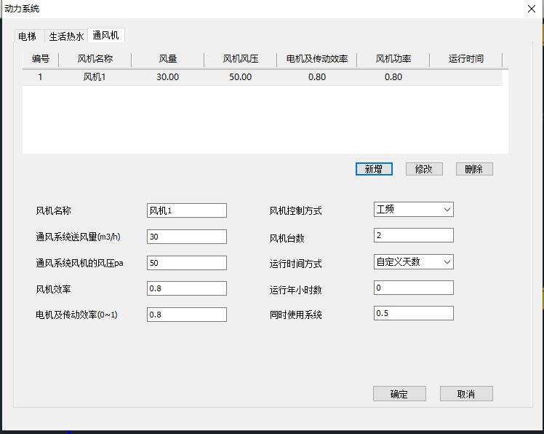Expand the 风机控制方式 dropdown

pos(413,210)
